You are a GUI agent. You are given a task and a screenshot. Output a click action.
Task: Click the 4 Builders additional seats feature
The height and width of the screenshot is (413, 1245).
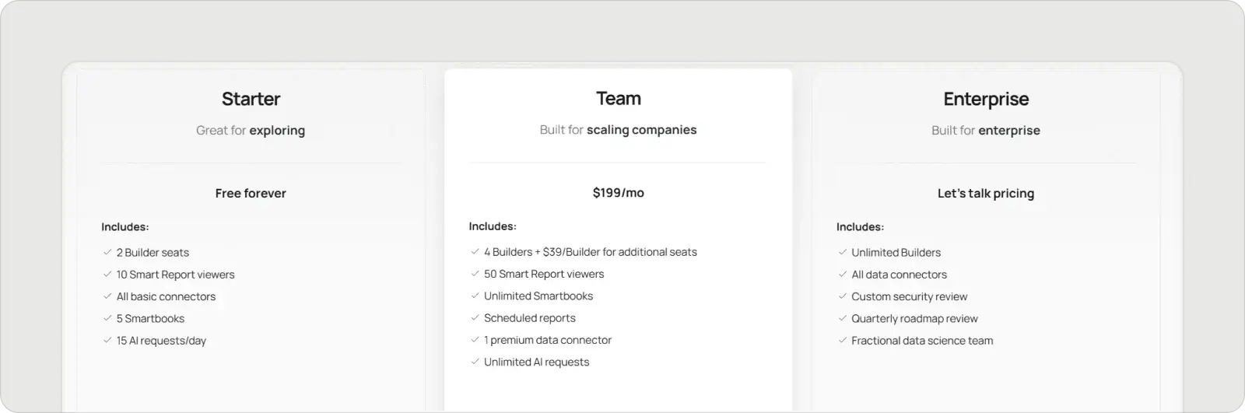(x=591, y=252)
